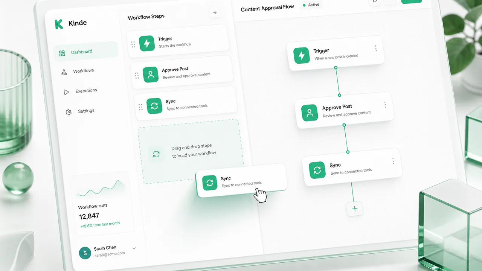Image resolution: width=482 pixels, height=271 pixels.
Task: Click the person icon of the Approve Post step in the list
Action: 151,75
